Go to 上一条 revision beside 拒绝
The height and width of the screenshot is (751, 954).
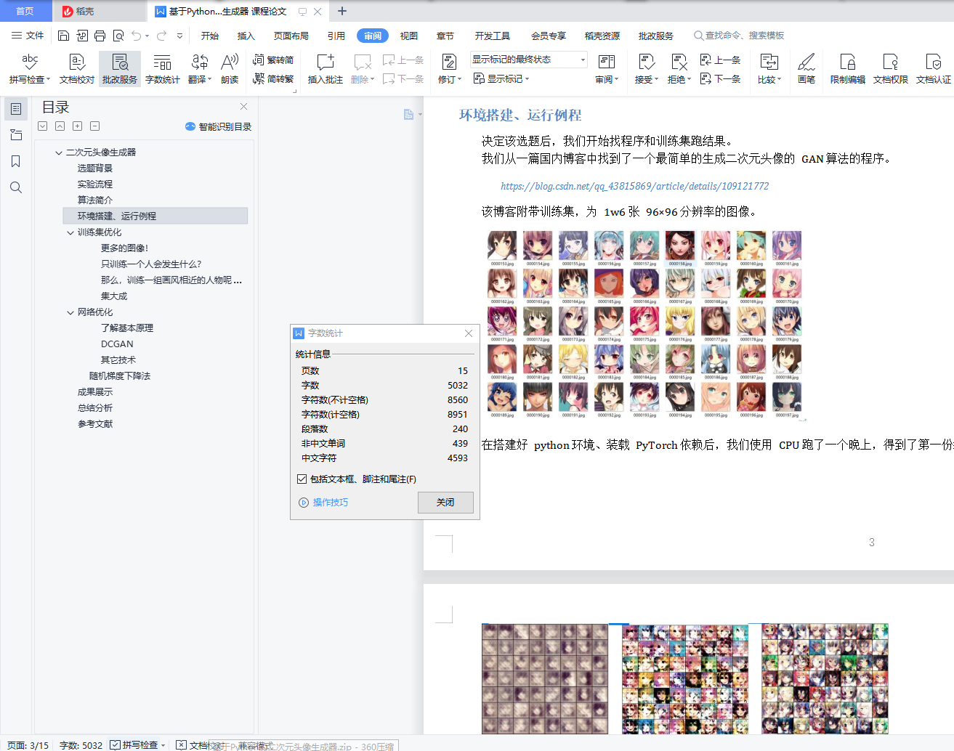coord(720,60)
